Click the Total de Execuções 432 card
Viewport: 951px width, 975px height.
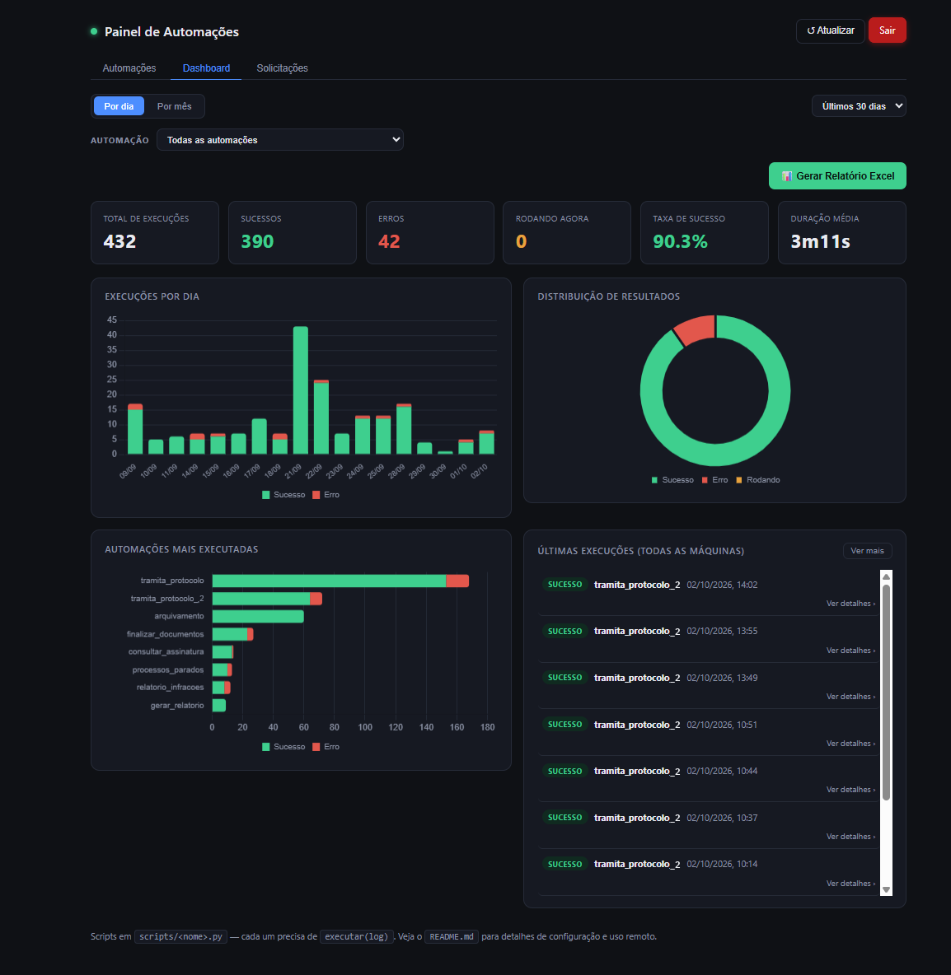(x=154, y=232)
